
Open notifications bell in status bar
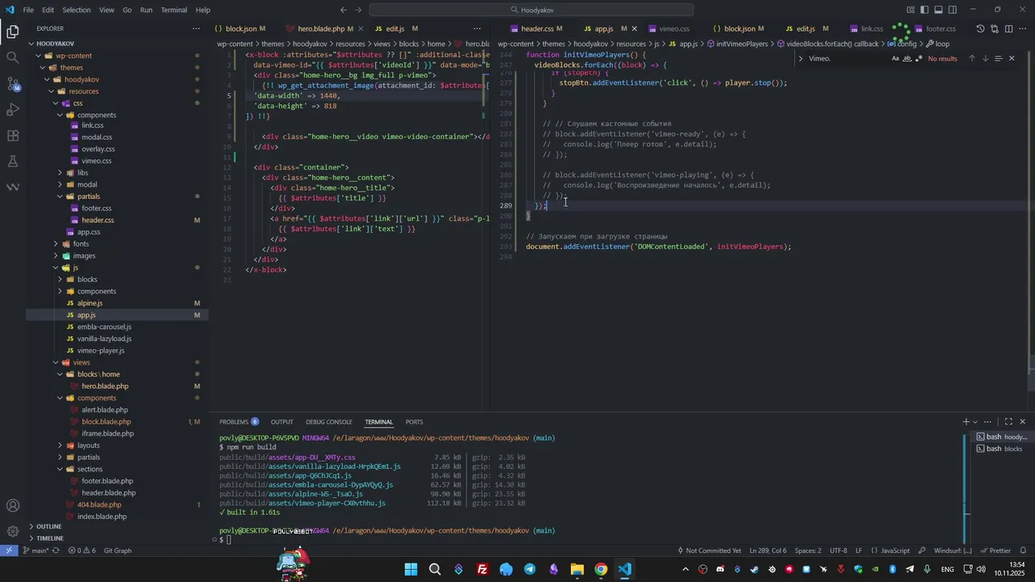[x=1024, y=550]
